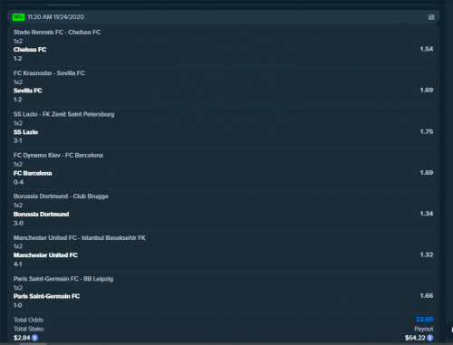Click the 1.69 odds in the Sevilla FC row
The image size is (453, 345).
pyautogui.click(x=427, y=91)
